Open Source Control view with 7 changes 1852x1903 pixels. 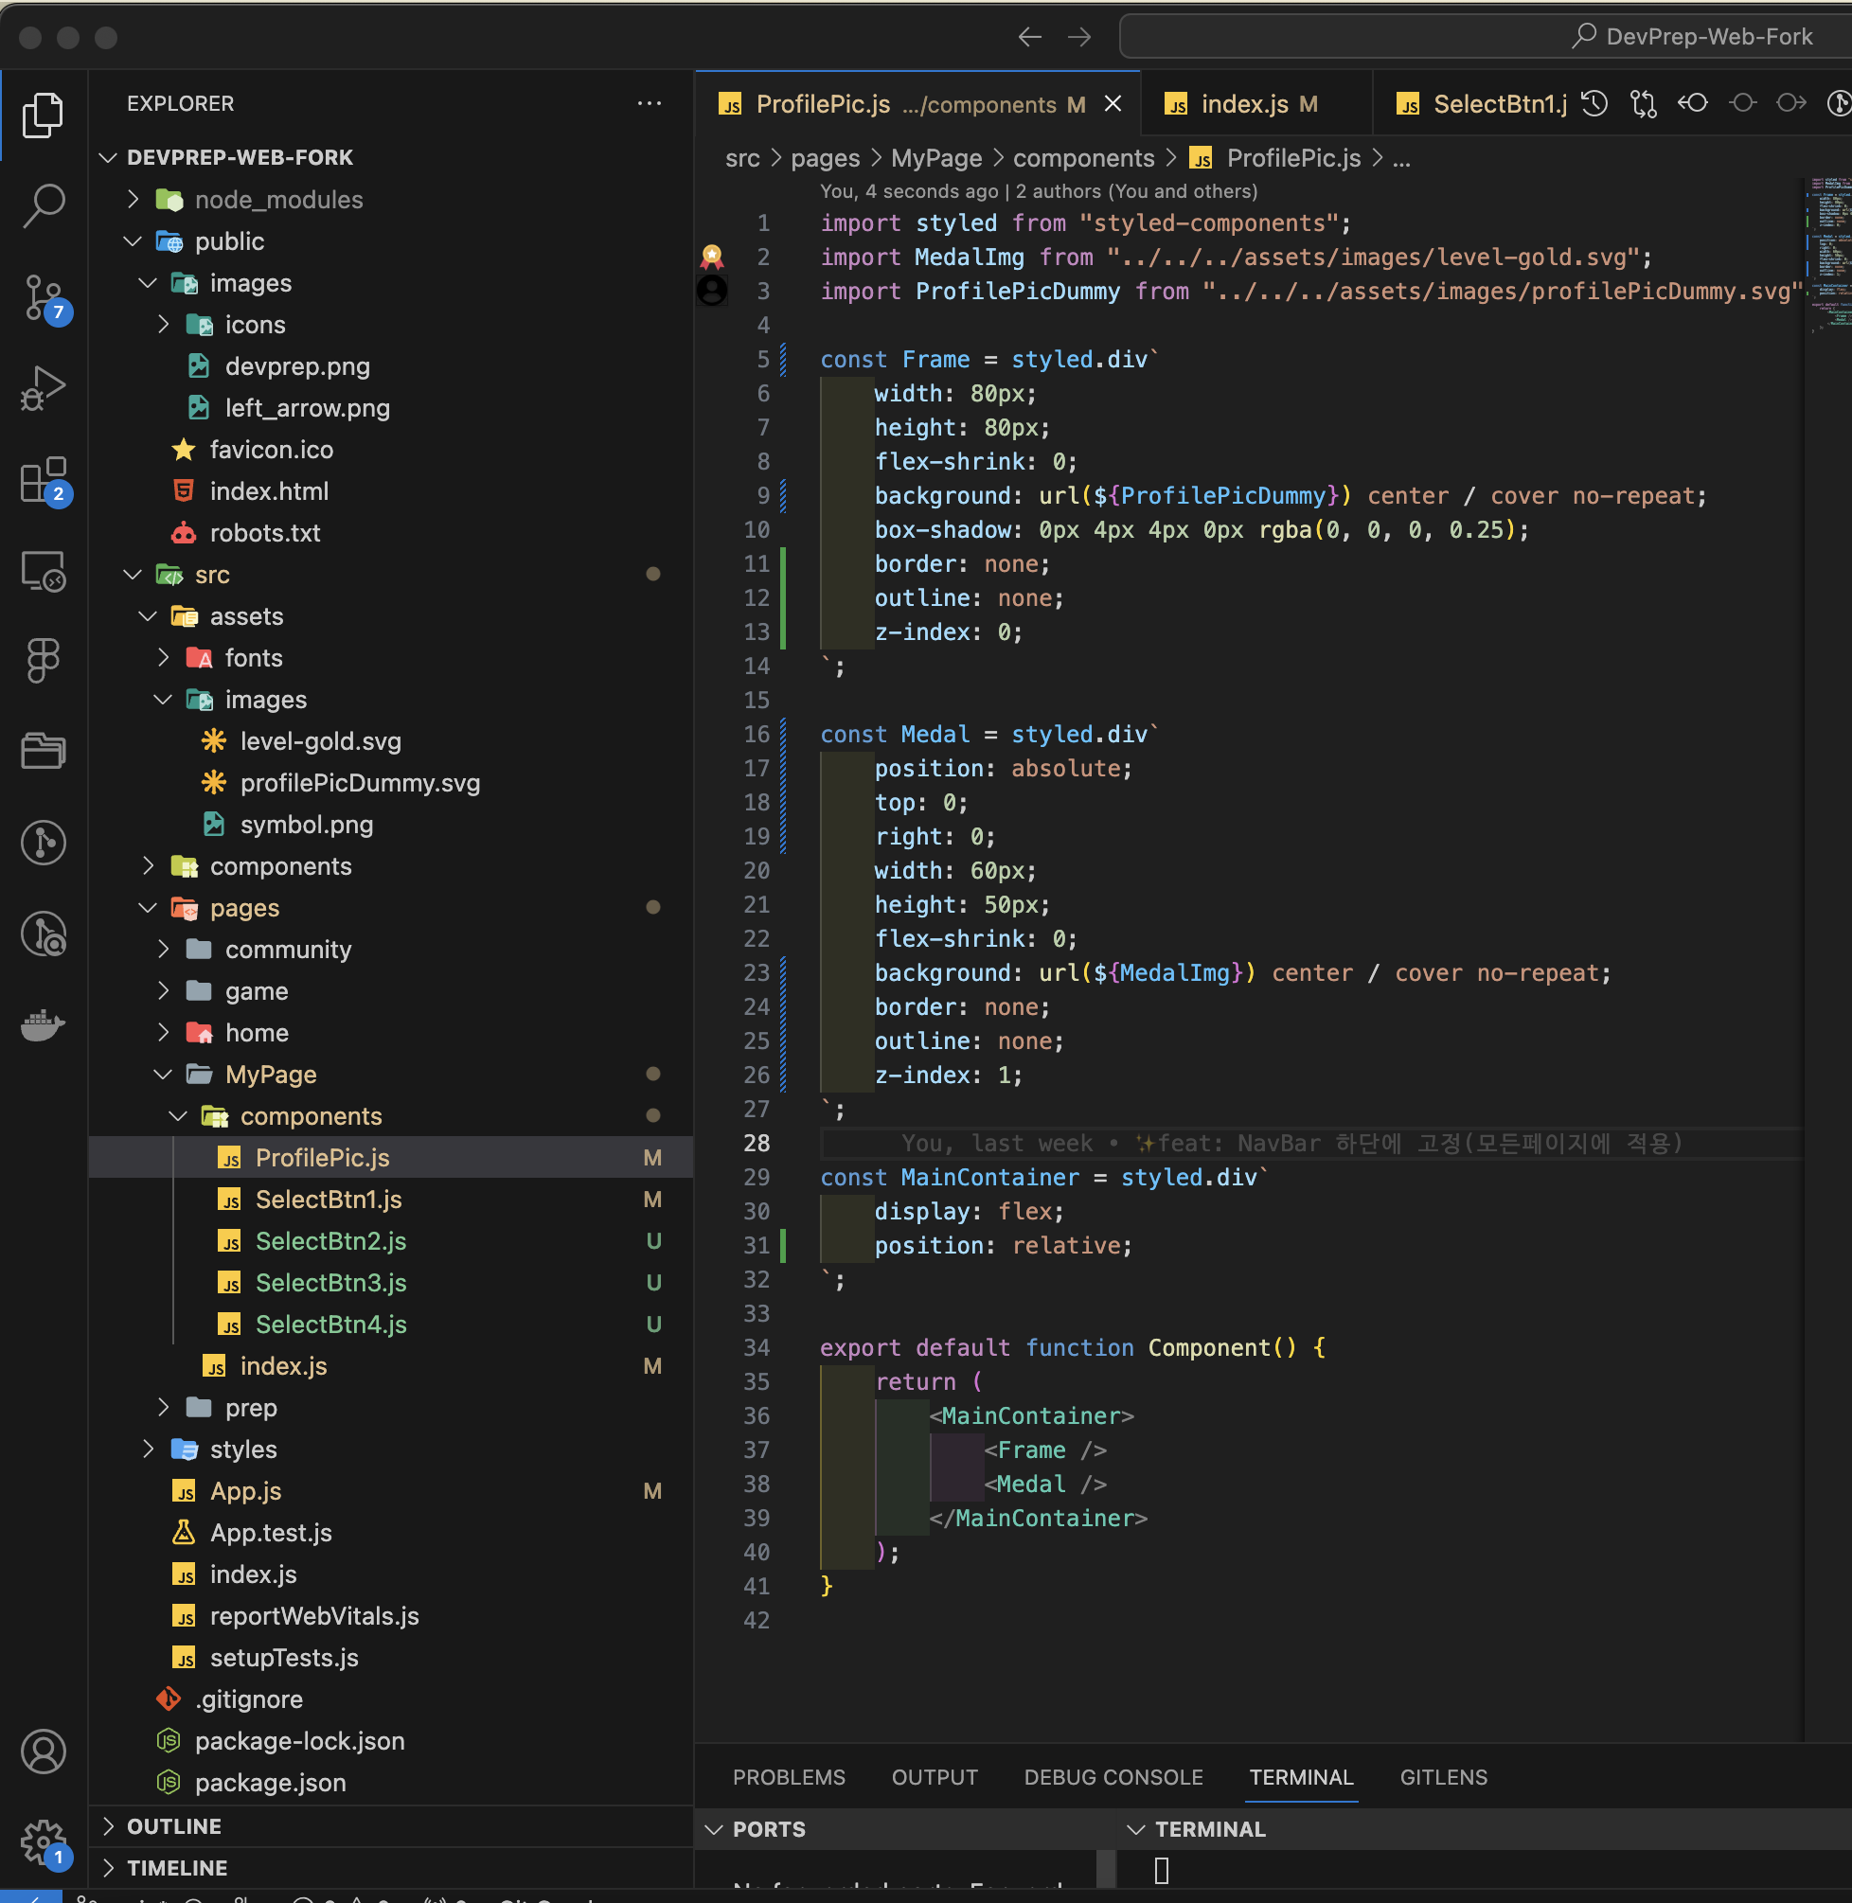[44, 295]
